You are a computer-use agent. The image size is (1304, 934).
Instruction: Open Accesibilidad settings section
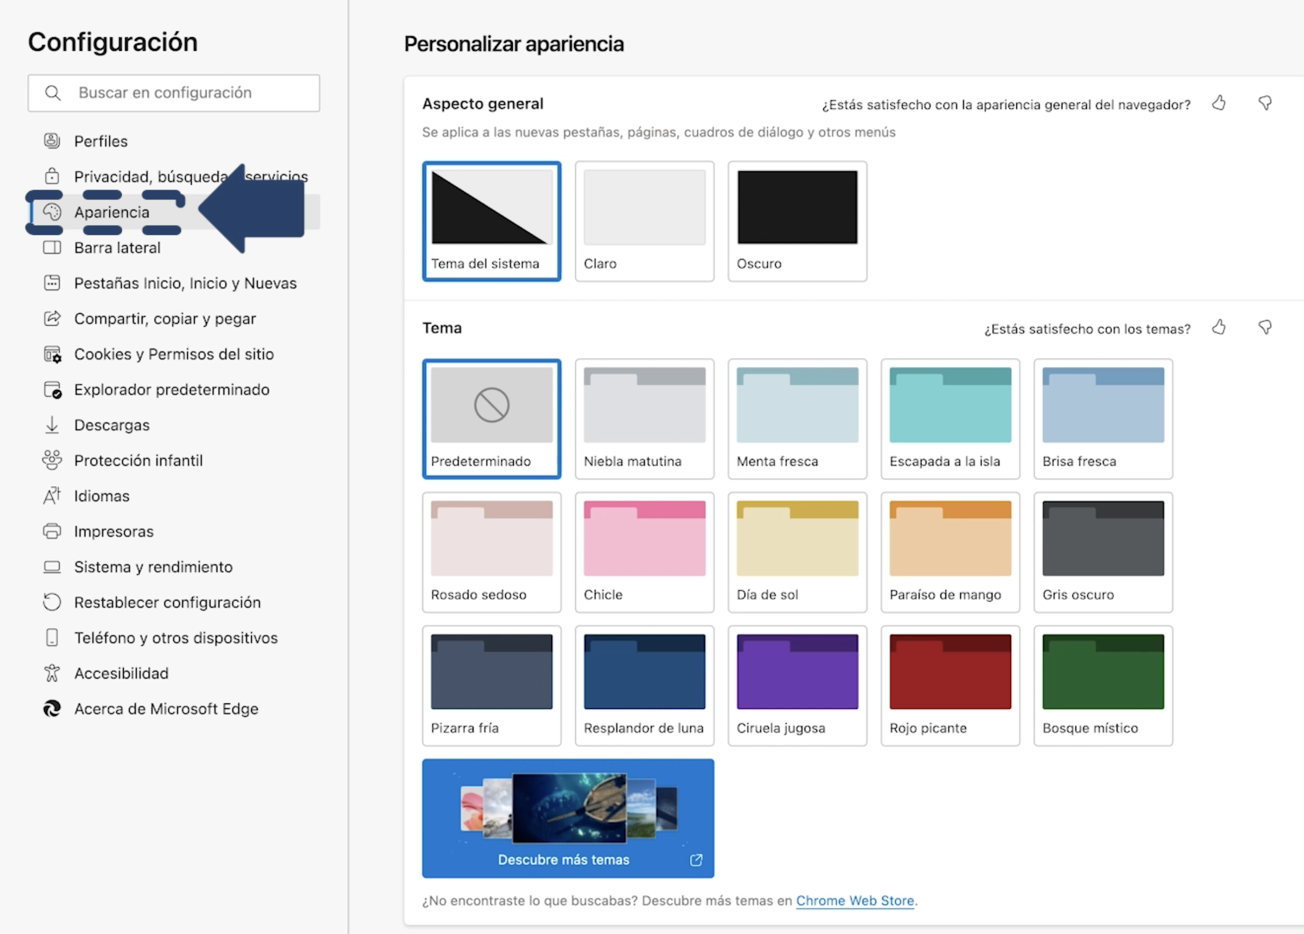coord(121,673)
